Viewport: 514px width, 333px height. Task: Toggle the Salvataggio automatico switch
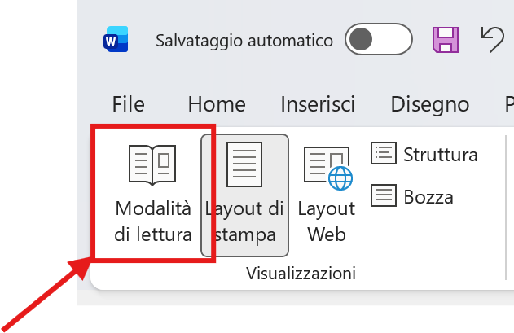(379, 39)
